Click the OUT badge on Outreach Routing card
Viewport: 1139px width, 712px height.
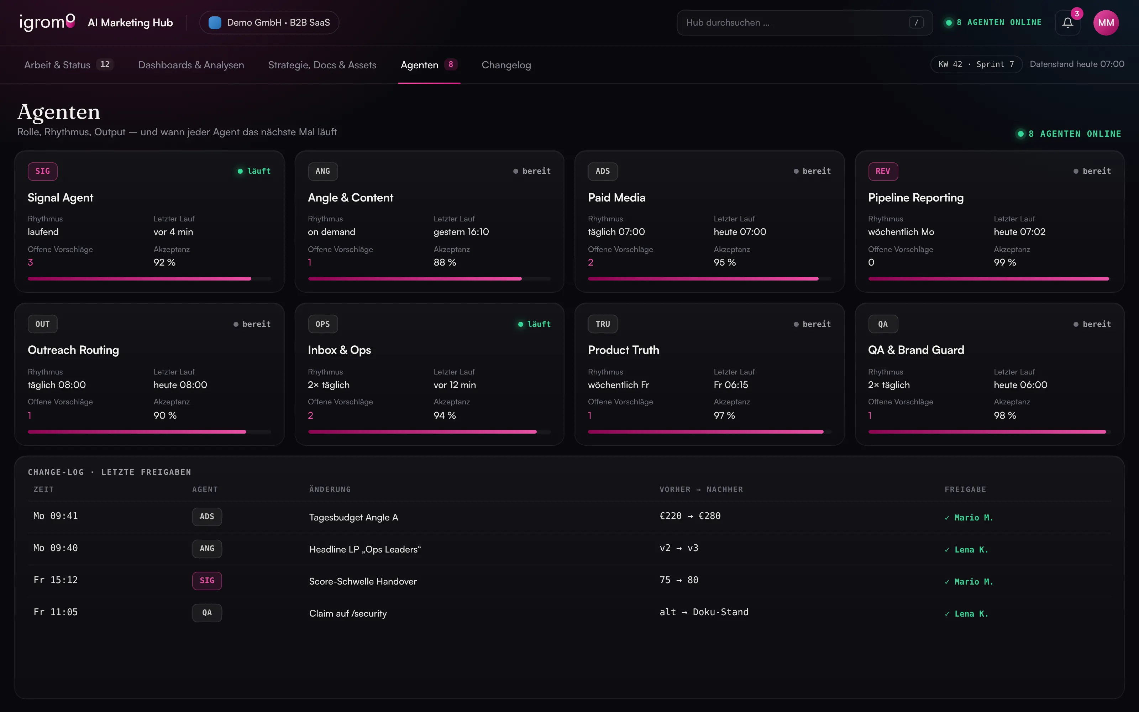(x=42, y=324)
